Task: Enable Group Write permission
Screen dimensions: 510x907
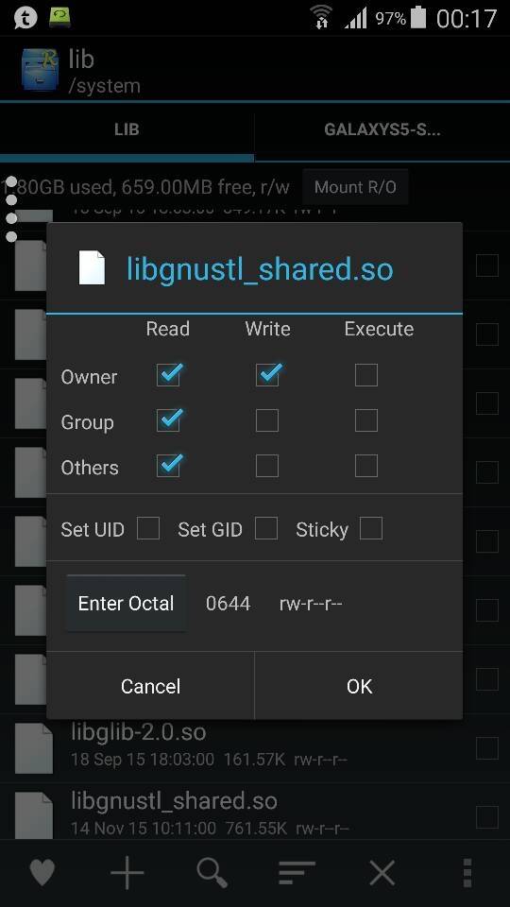Action: [266, 420]
